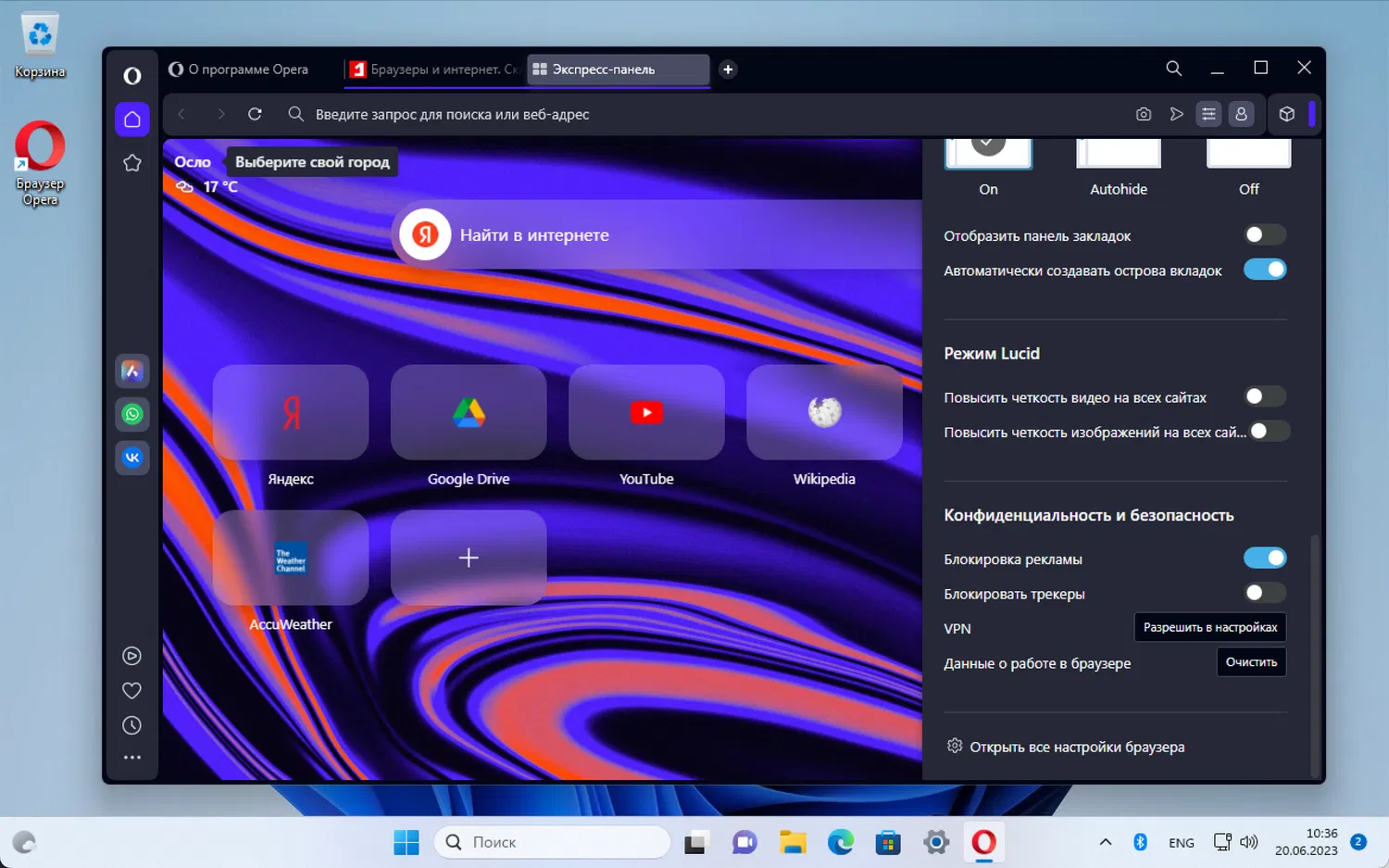Screen dimensions: 1389x868
Task: Open File Explorer from the taskbar
Action: pos(793,842)
